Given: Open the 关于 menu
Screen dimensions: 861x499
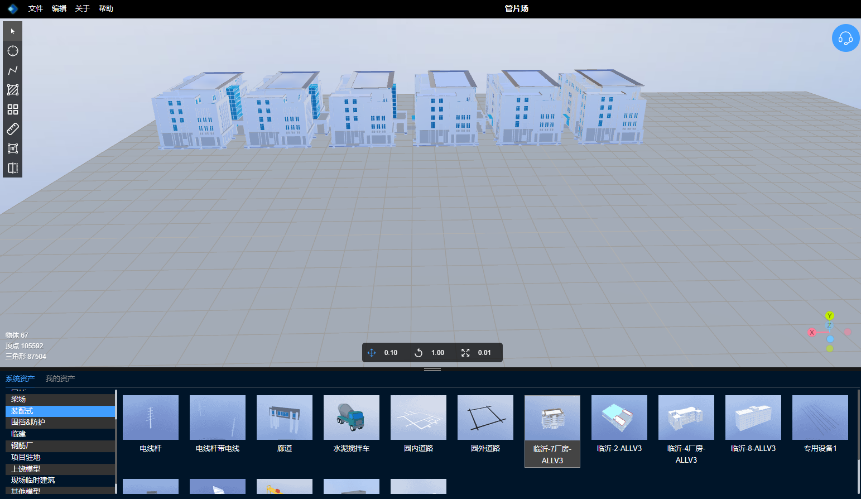Looking at the screenshot, I should pyautogui.click(x=83, y=8).
